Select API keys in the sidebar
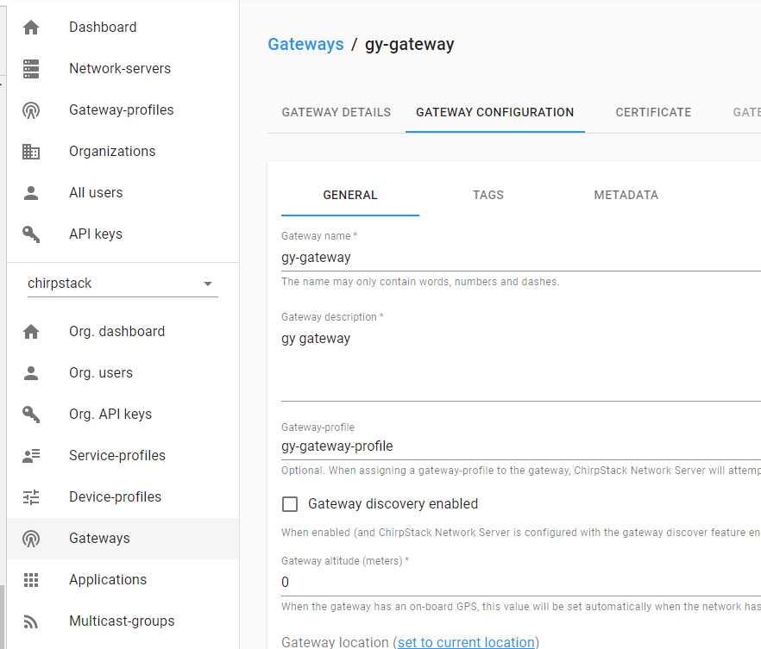This screenshot has width=761, height=649. pos(123,234)
